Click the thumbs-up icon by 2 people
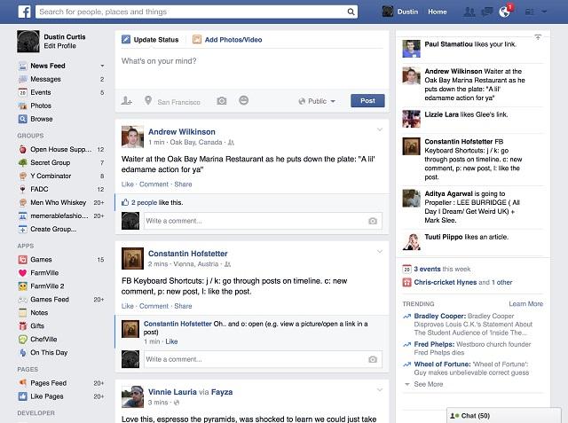Viewport: 568px width, 423px height. [x=125, y=202]
